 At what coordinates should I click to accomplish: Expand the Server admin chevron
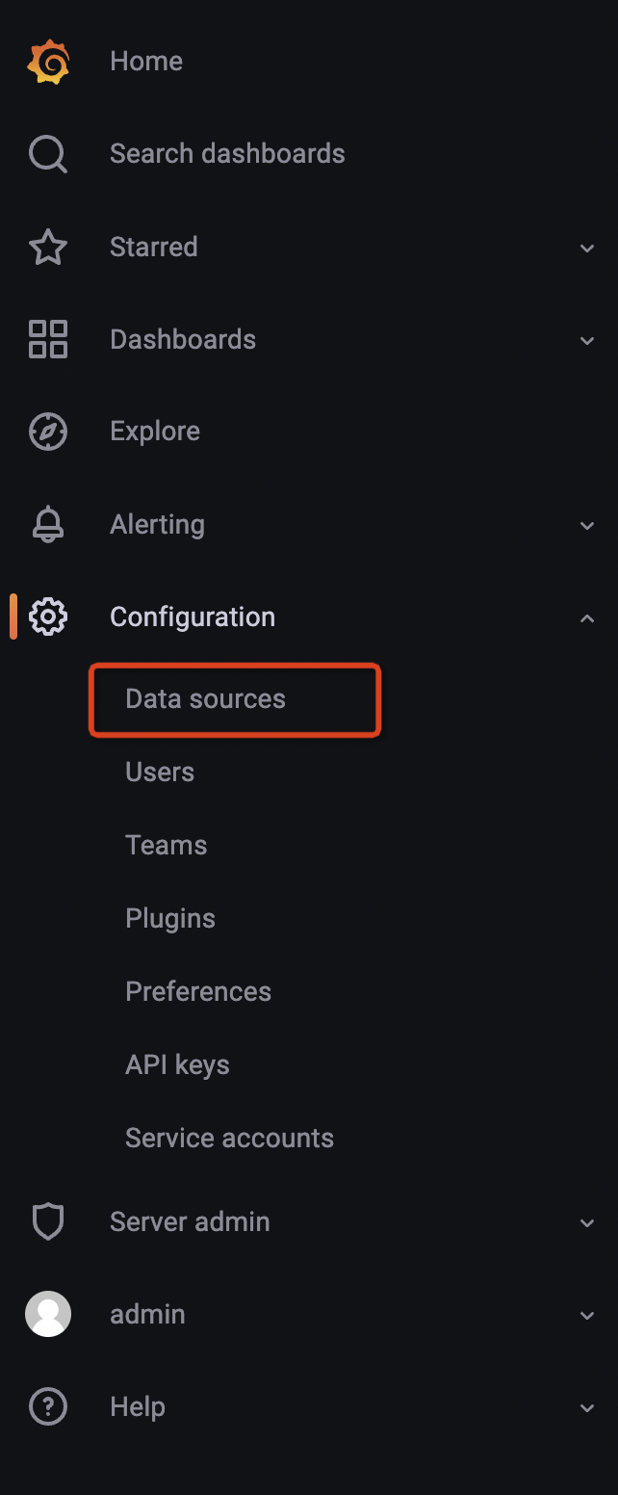[587, 1223]
